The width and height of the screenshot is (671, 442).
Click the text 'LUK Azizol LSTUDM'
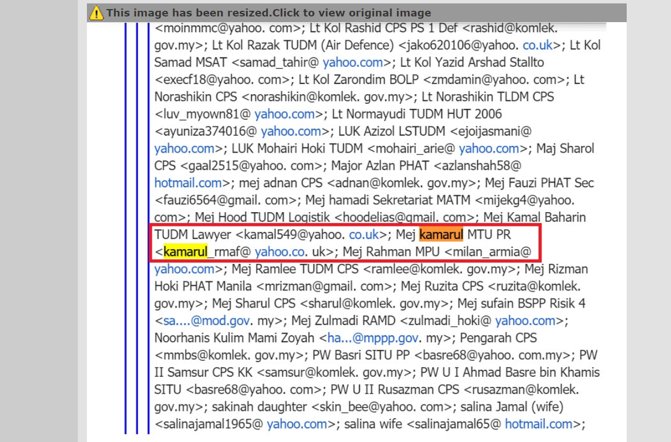point(392,131)
